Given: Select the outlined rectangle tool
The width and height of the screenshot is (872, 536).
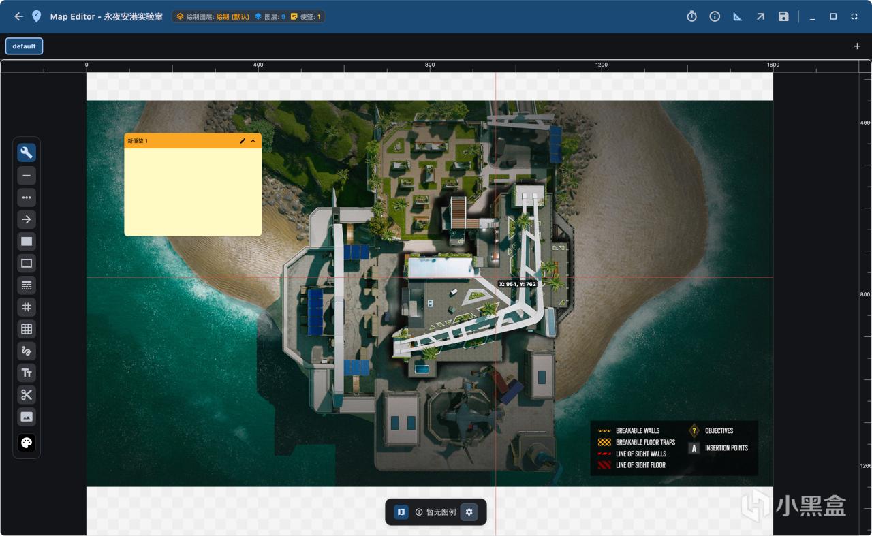Looking at the screenshot, I should (x=27, y=263).
